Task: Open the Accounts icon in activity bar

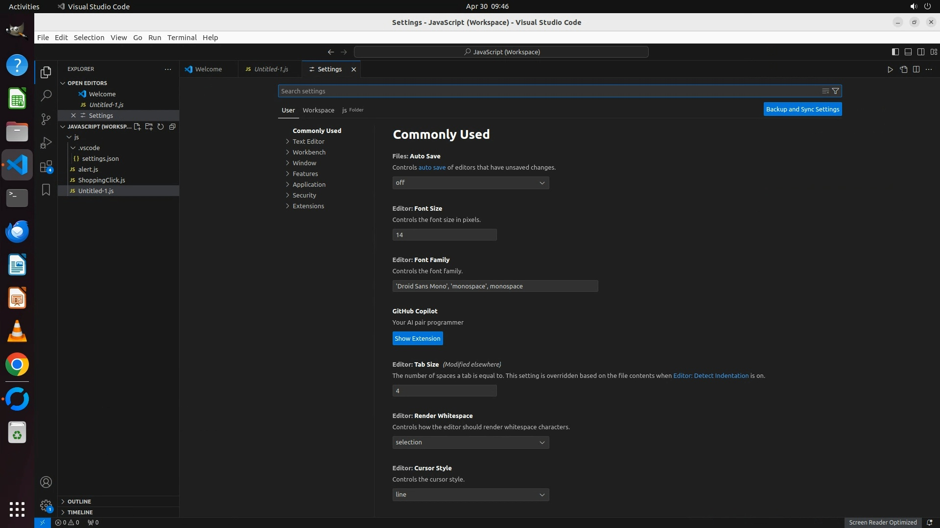Action: tap(46, 482)
